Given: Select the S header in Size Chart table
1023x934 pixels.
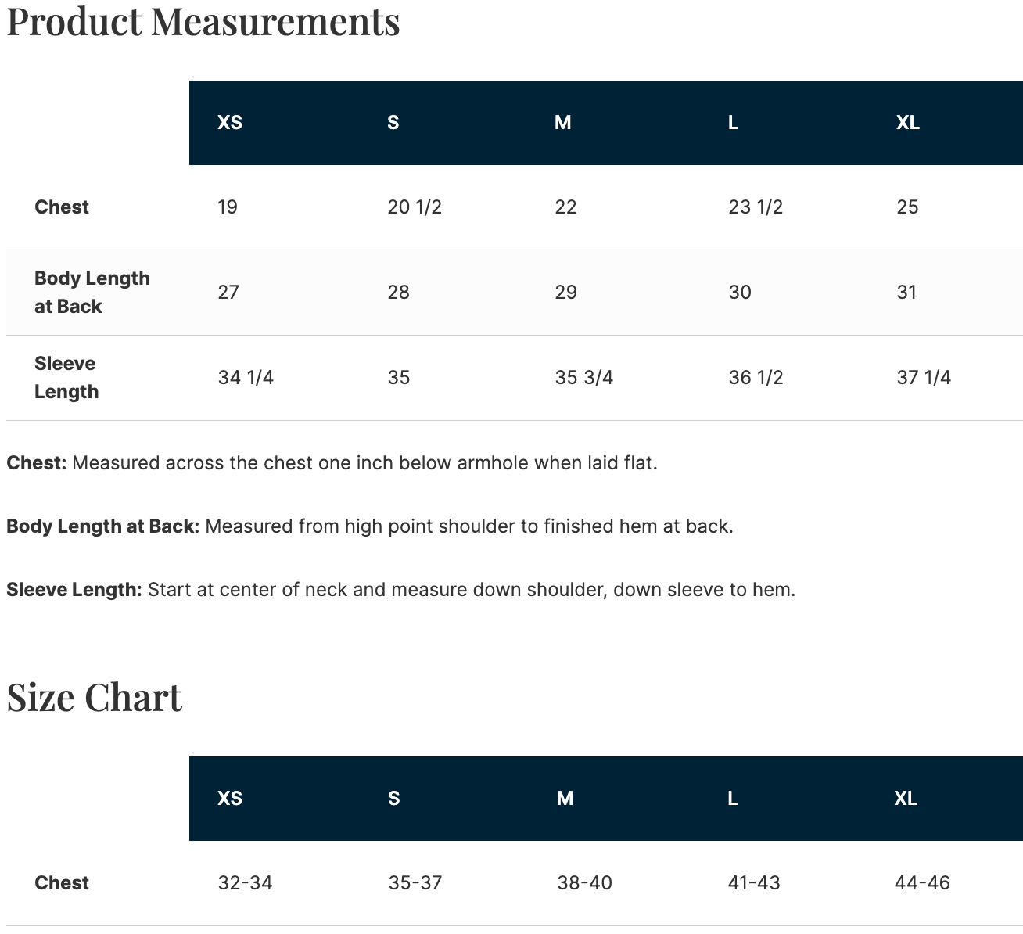Looking at the screenshot, I should (x=393, y=799).
